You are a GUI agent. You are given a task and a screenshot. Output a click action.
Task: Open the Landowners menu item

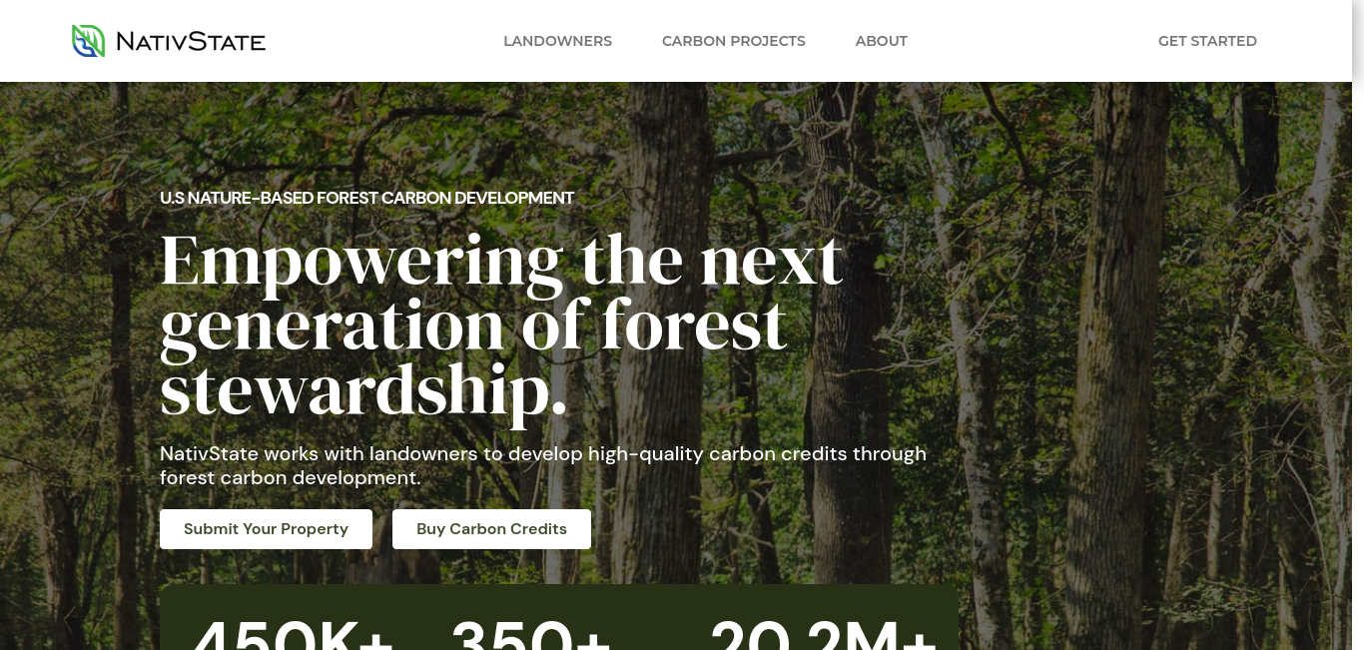[x=557, y=41]
